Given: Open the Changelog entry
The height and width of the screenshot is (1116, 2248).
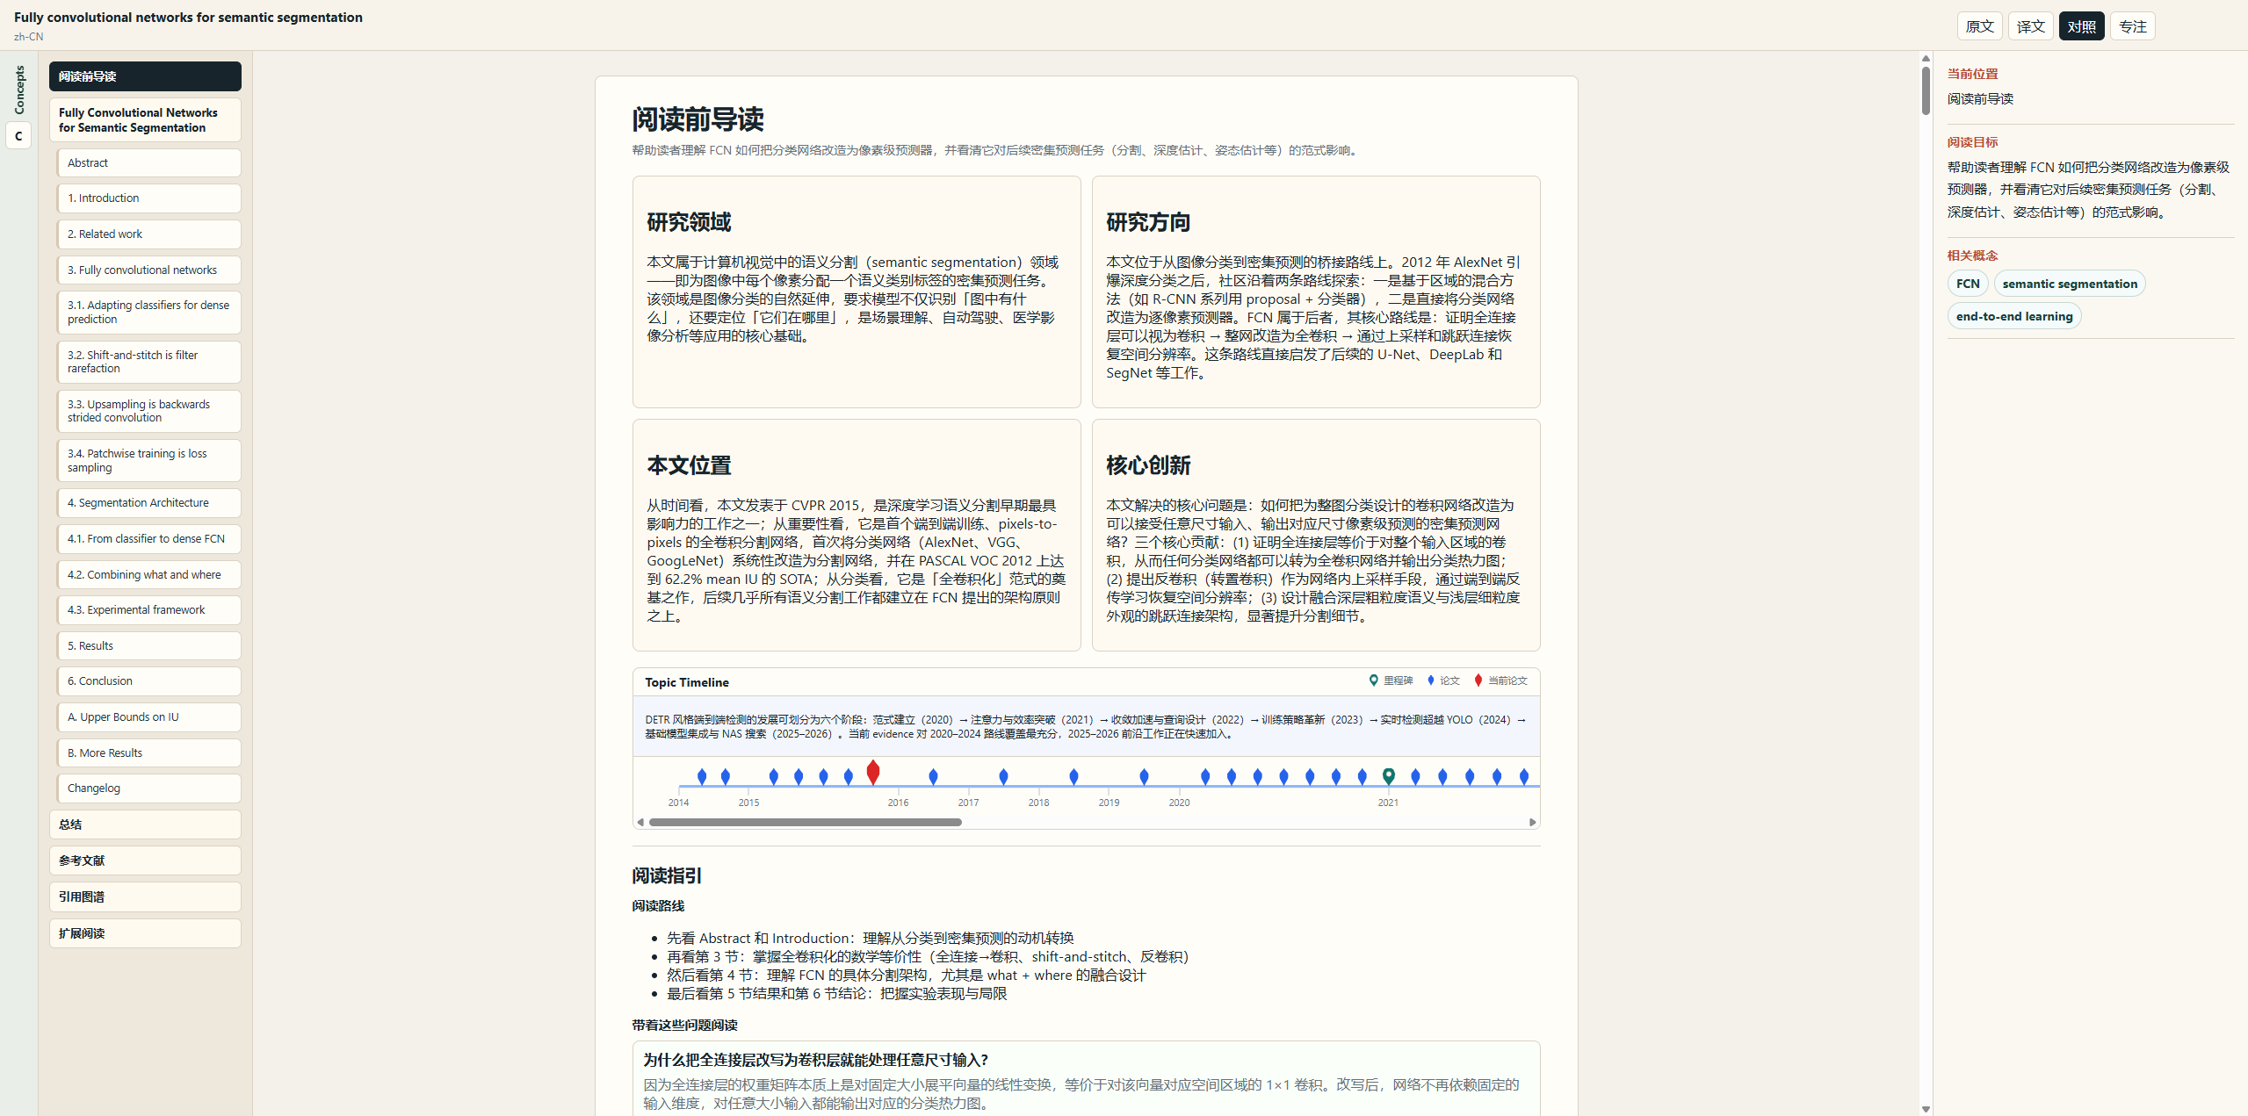Looking at the screenshot, I should (148, 788).
